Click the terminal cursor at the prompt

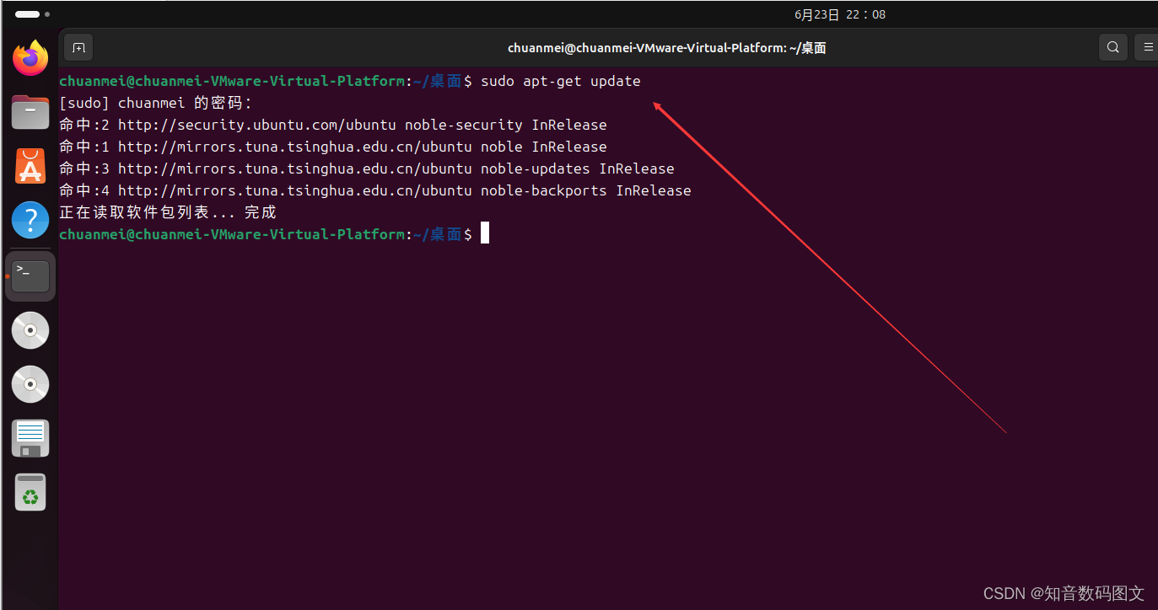[484, 233]
